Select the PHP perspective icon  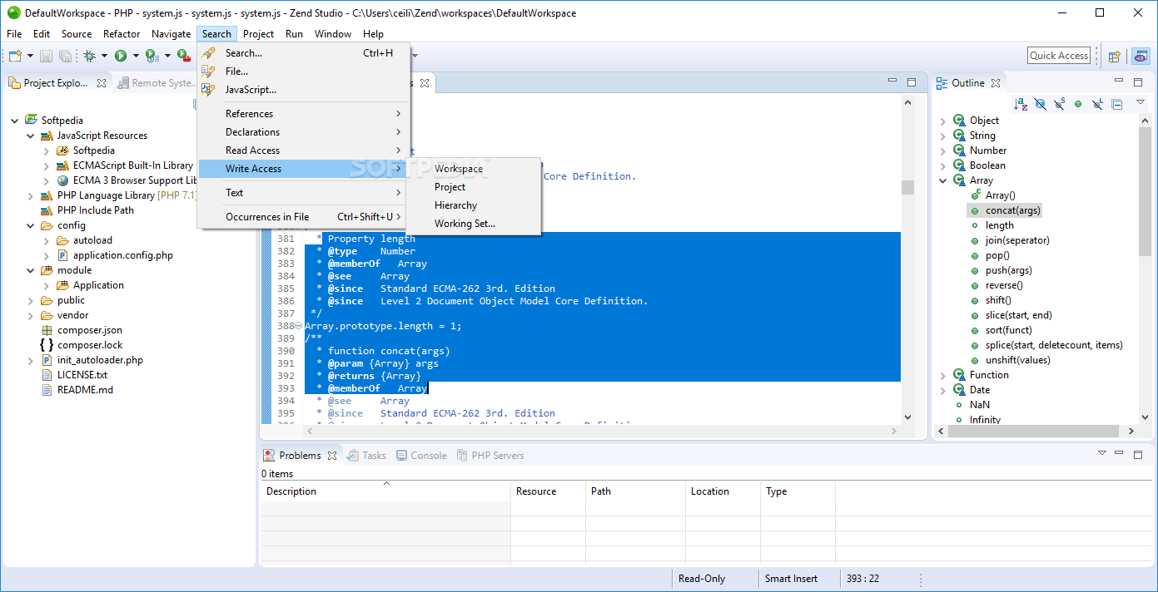1140,56
